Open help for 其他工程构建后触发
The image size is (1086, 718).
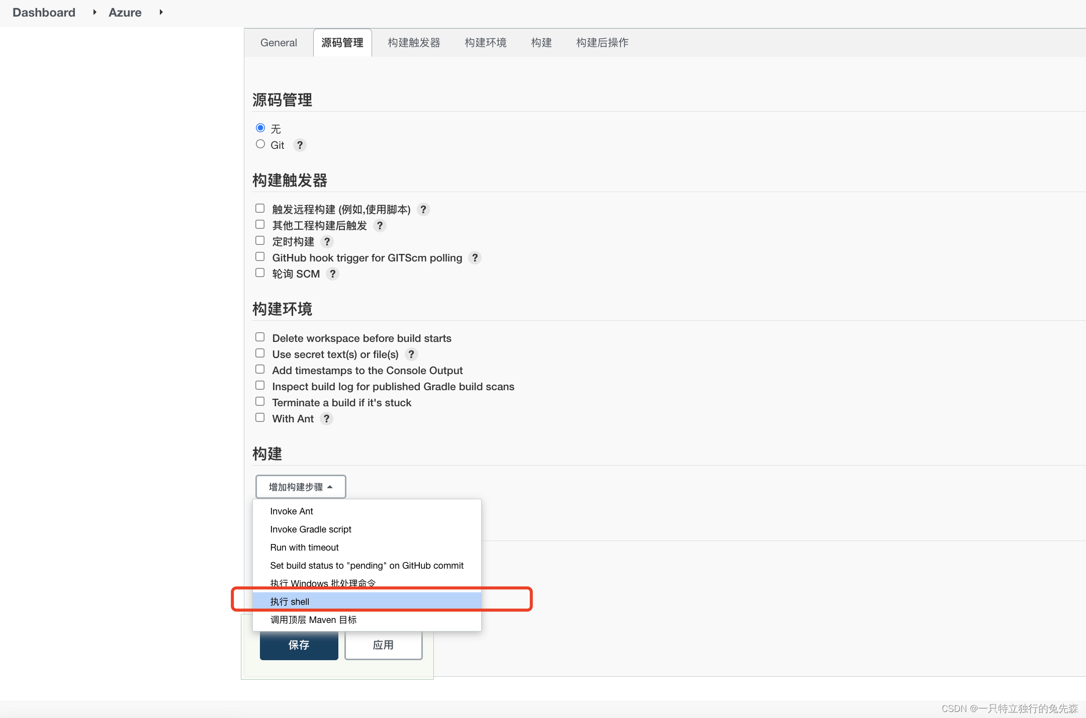pyautogui.click(x=380, y=226)
